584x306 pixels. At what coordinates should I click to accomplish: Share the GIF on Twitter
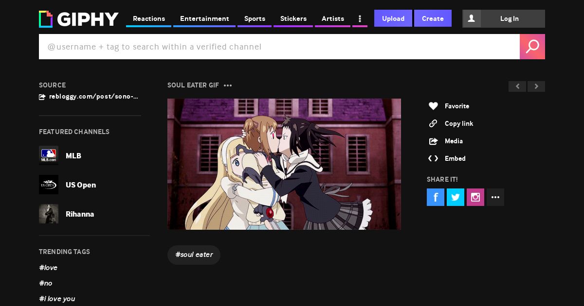click(x=456, y=197)
